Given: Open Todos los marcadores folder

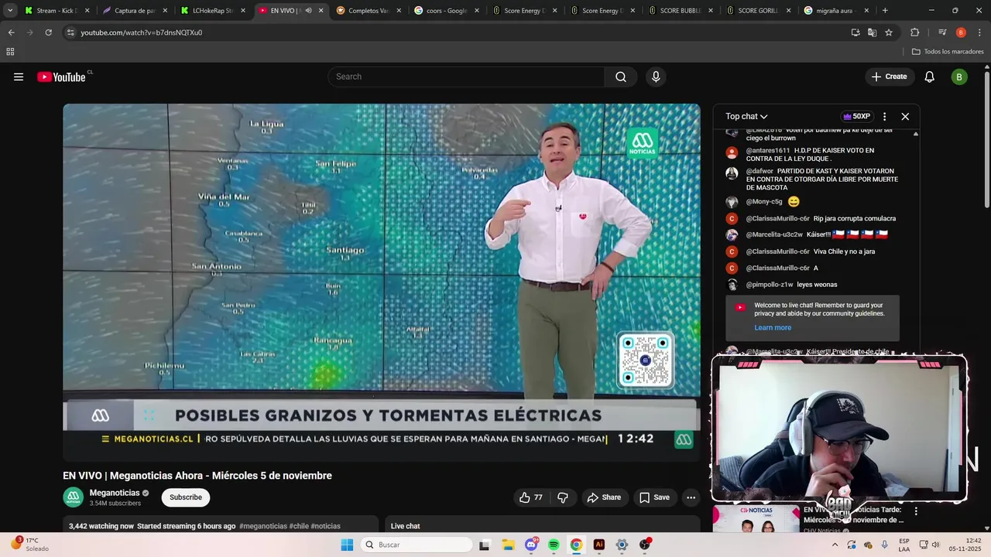Looking at the screenshot, I should pyautogui.click(x=948, y=52).
